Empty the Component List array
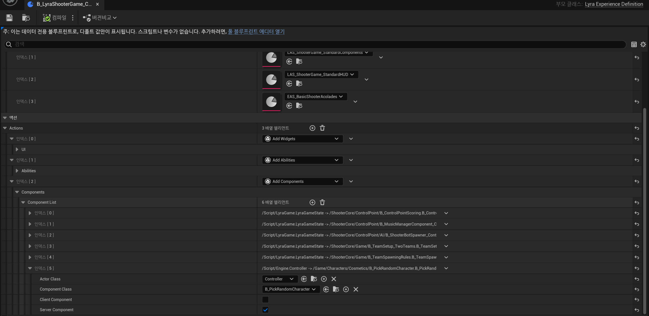This screenshot has height=316, width=649. pyautogui.click(x=322, y=202)
